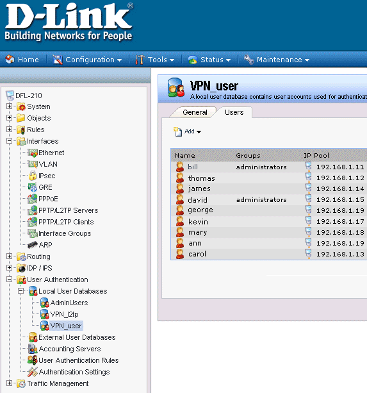Click the Objects tree label
Screen dimensions: 367x393
(x=39, y=118)
